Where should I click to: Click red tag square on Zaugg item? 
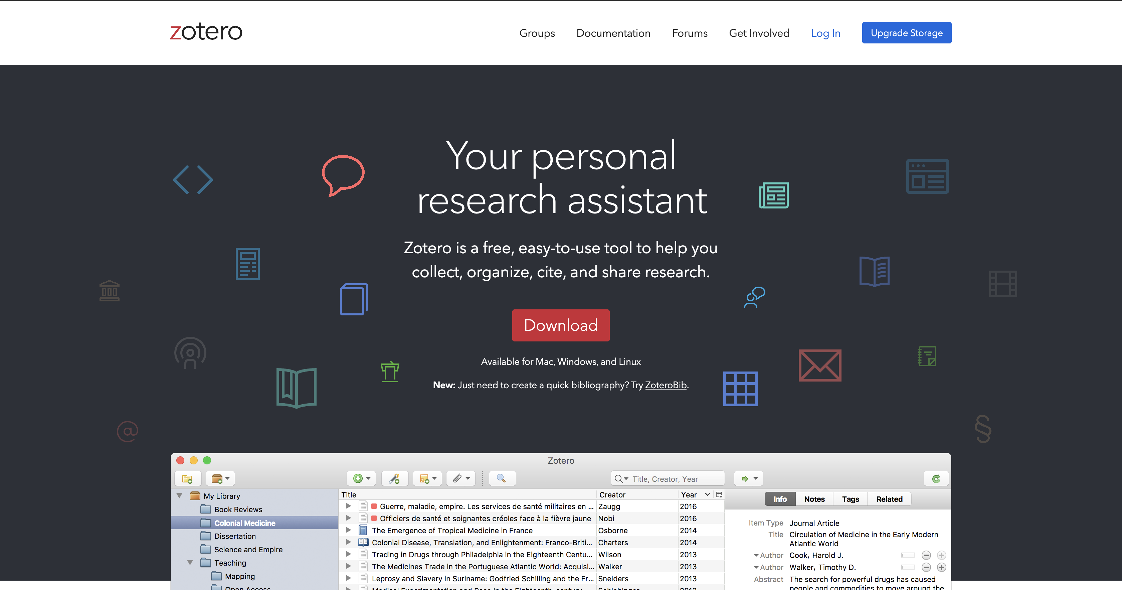[374, 506]
